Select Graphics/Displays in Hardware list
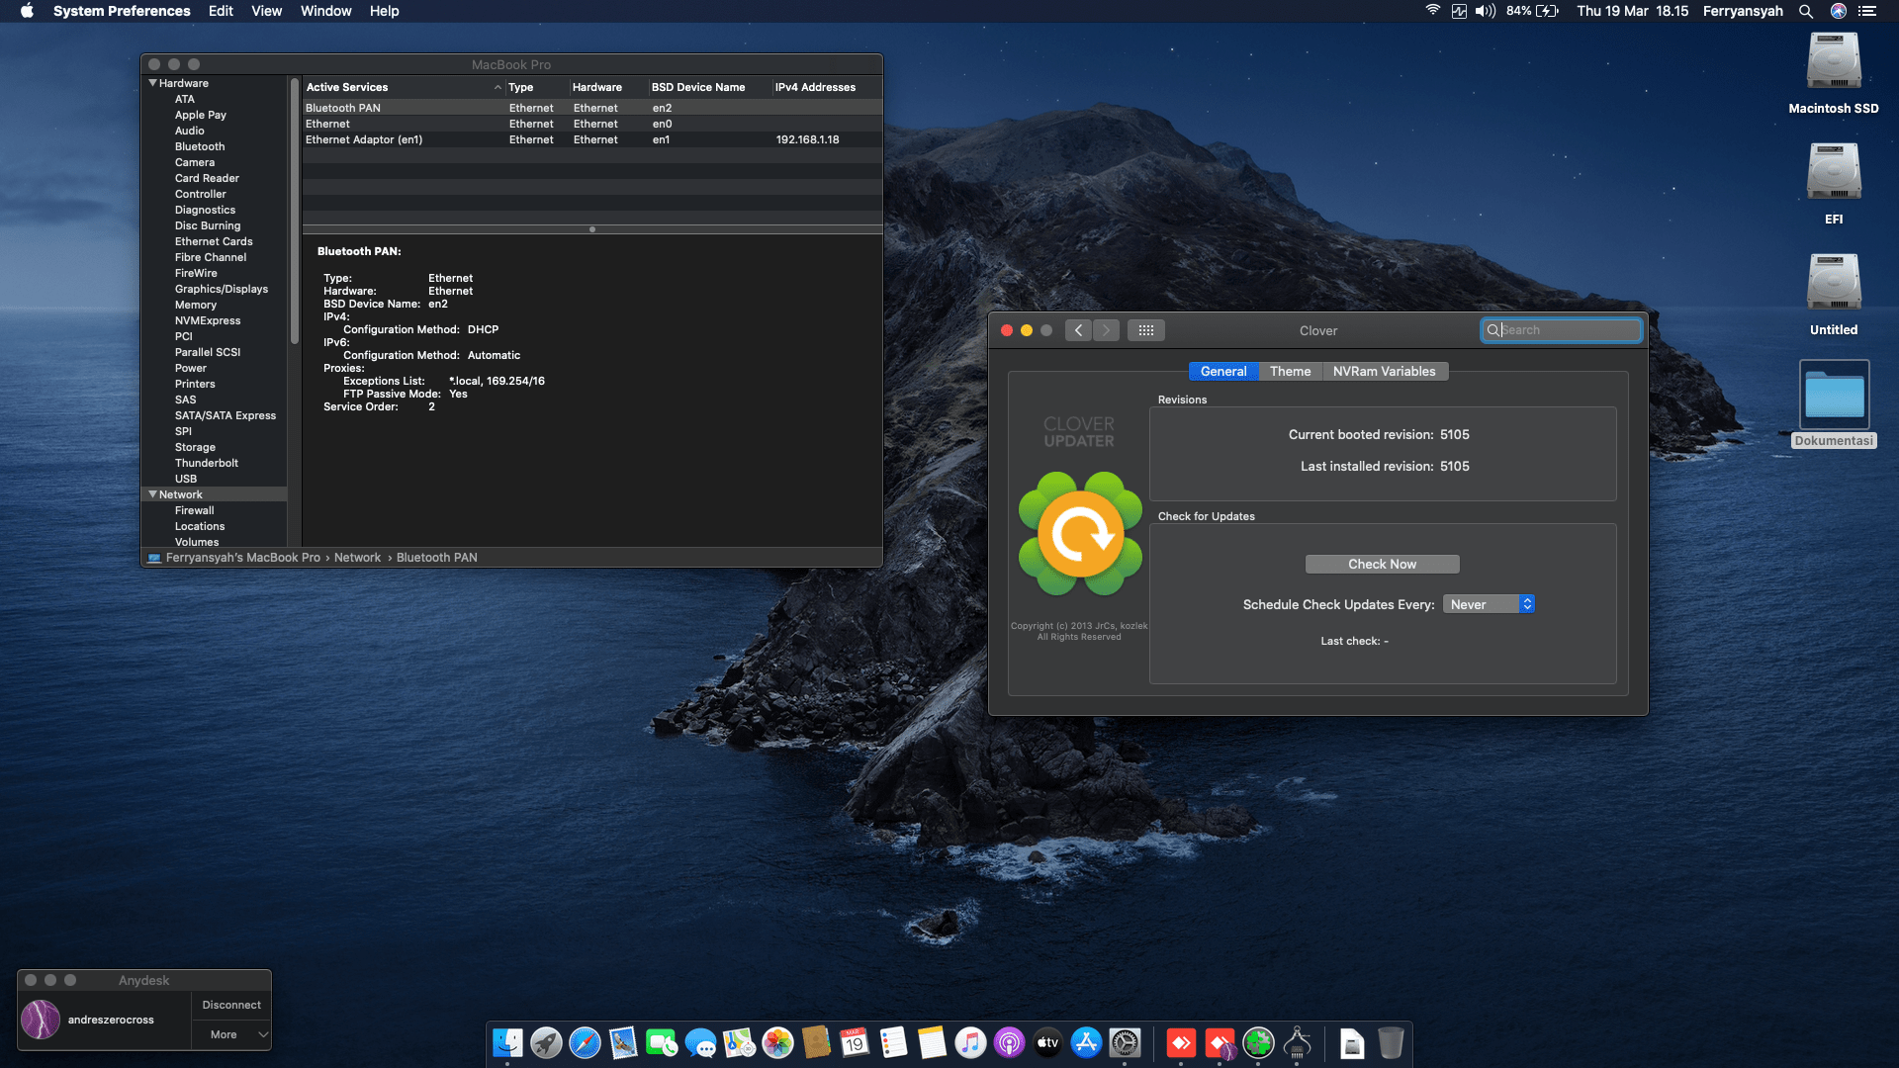 [222, 289]
